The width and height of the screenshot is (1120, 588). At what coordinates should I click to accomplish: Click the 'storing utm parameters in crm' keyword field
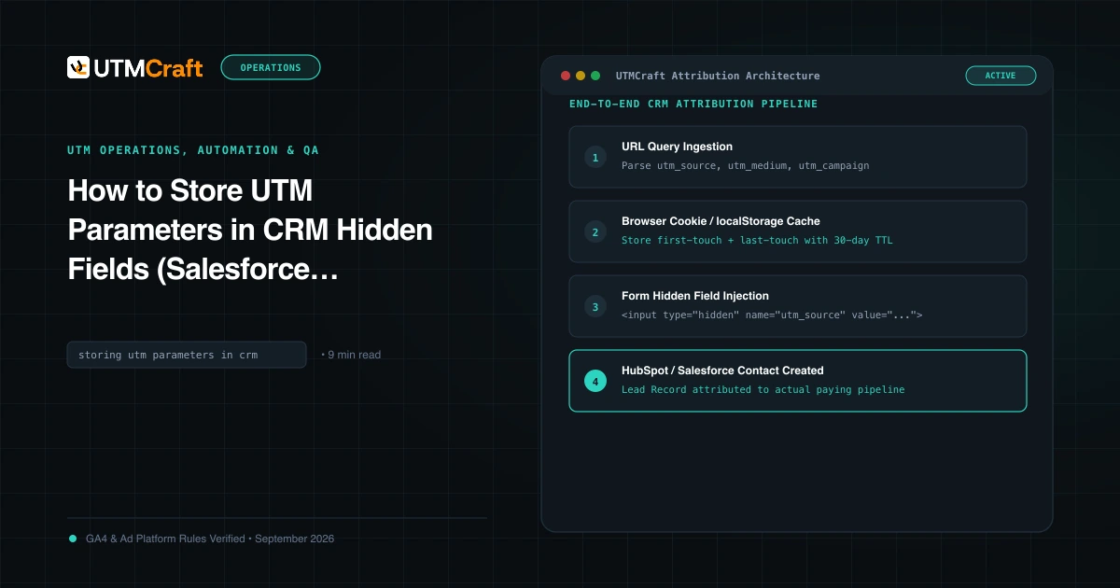pyautogui.click(x=187, y=355)
